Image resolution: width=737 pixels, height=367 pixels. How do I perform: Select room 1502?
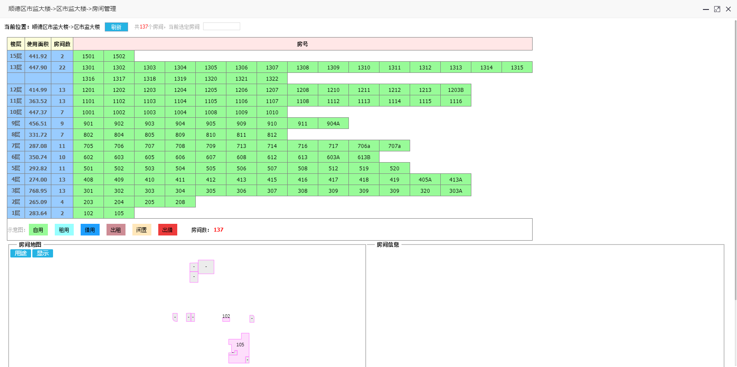coord(119,56)
